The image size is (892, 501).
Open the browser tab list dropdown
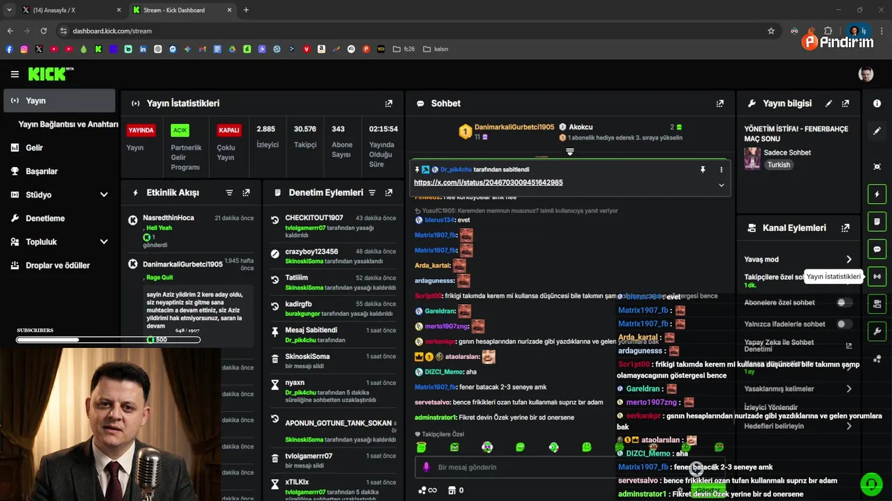(x=9, y=10)
